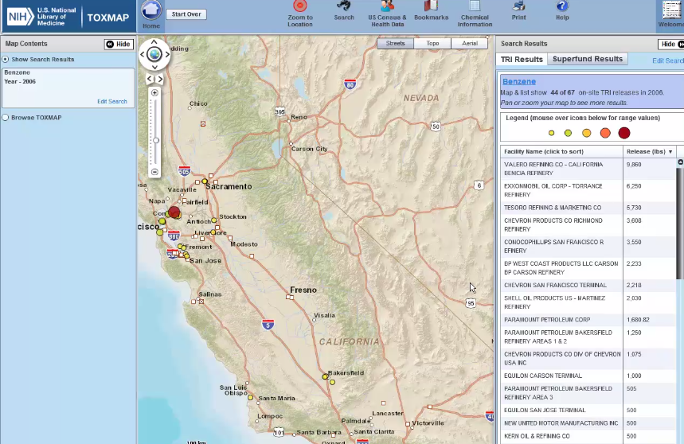Select Tesoro Refining & Marketing row

(x=588, y=208)
